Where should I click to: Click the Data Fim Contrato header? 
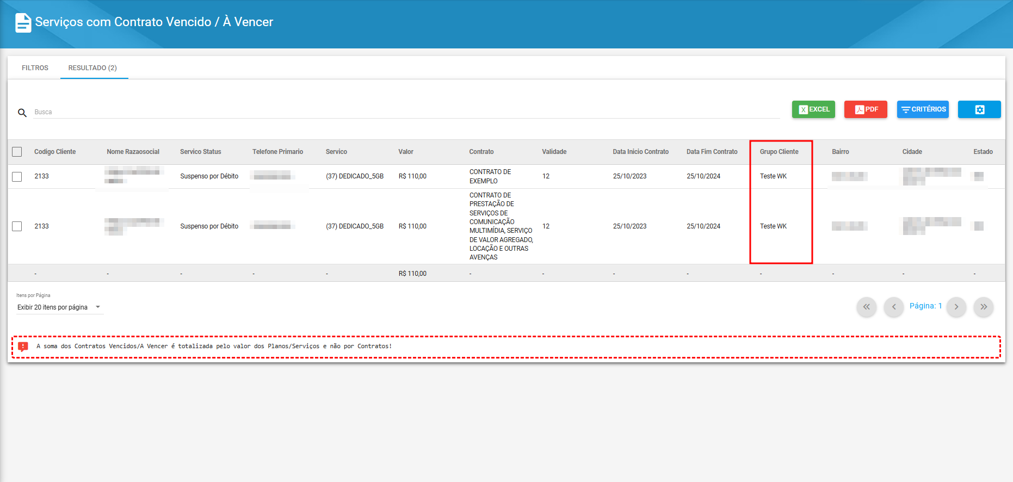tap(712, 152)
